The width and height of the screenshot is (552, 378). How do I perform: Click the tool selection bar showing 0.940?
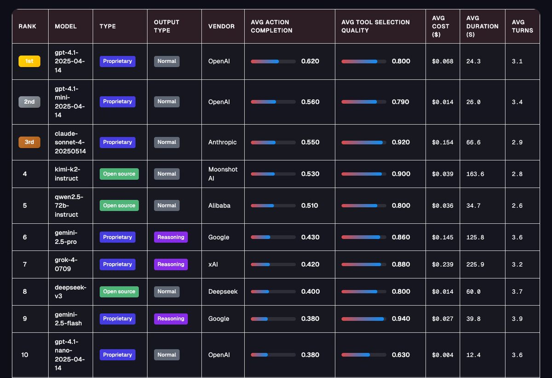click(364, 318)
